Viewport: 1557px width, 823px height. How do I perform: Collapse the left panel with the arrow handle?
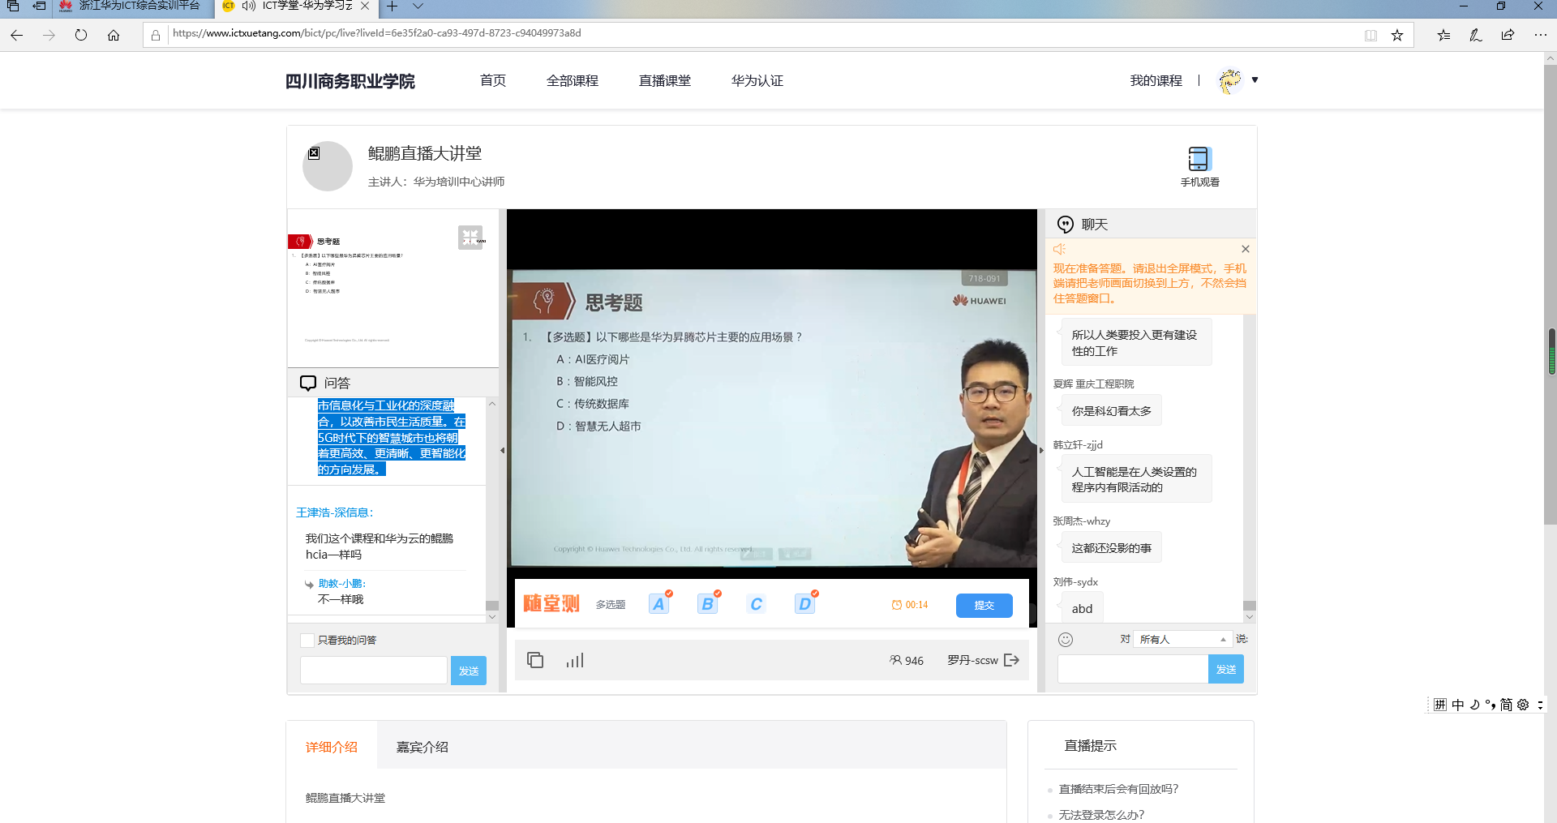click(x=503, y=450)
